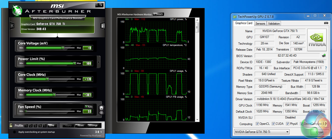
Task: Close GPU-Z with the Close button
Action: (x=320, y=132)
